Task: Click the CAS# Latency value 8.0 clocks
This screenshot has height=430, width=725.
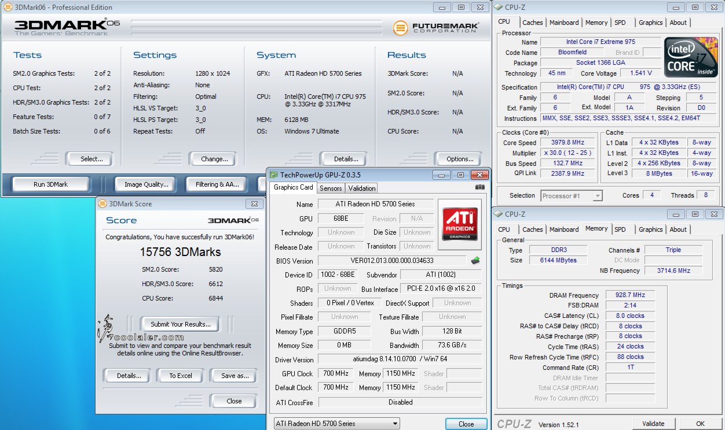Action: point(631,316)
